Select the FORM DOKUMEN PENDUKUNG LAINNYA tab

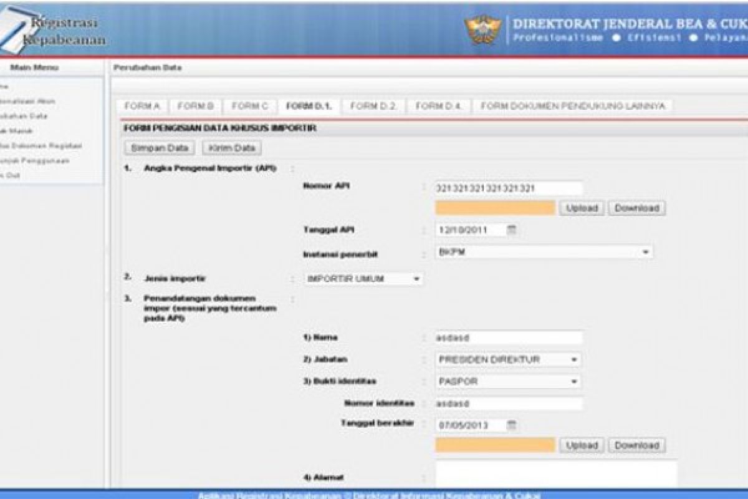pos(573,106)
